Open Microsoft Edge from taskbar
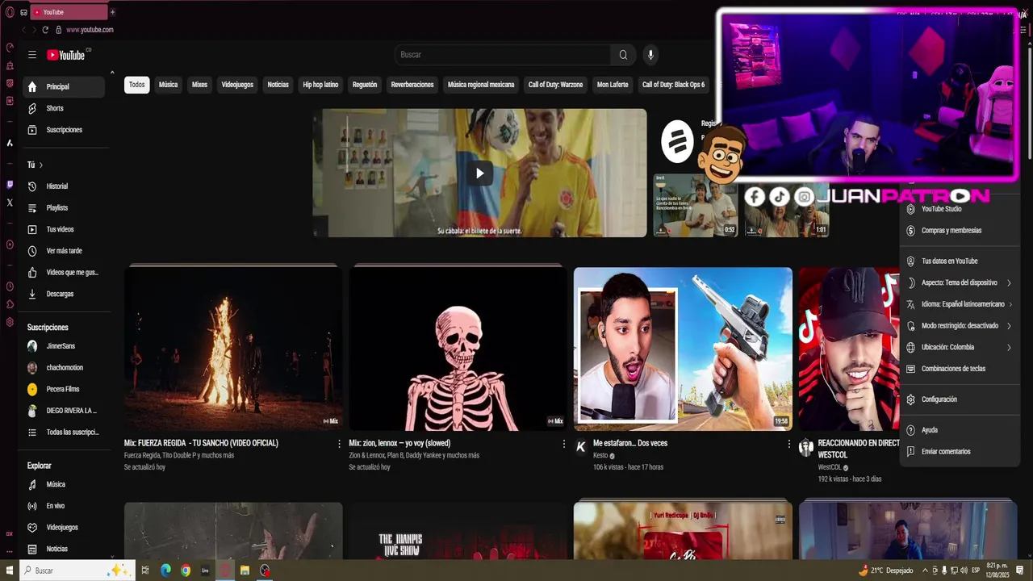 pyautogui.click(x=165, y=571)
